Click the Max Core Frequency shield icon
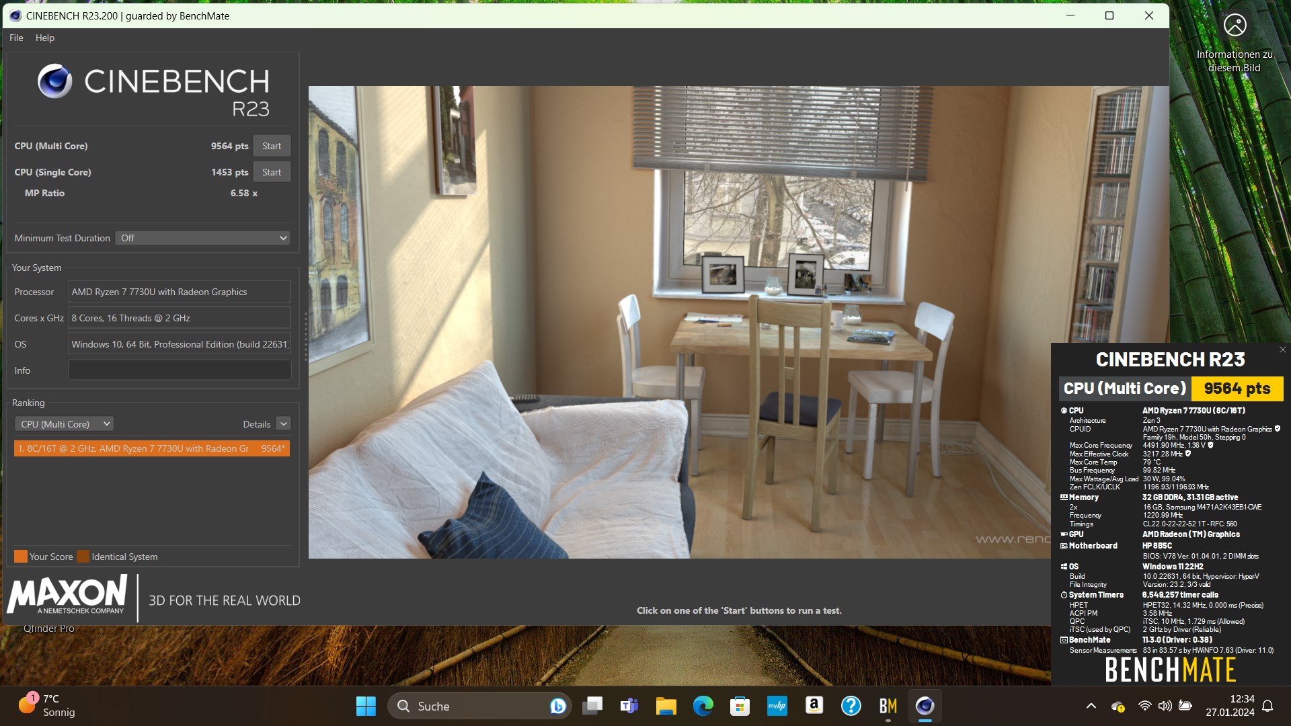1291x726 pixels. pos(1211,445)
